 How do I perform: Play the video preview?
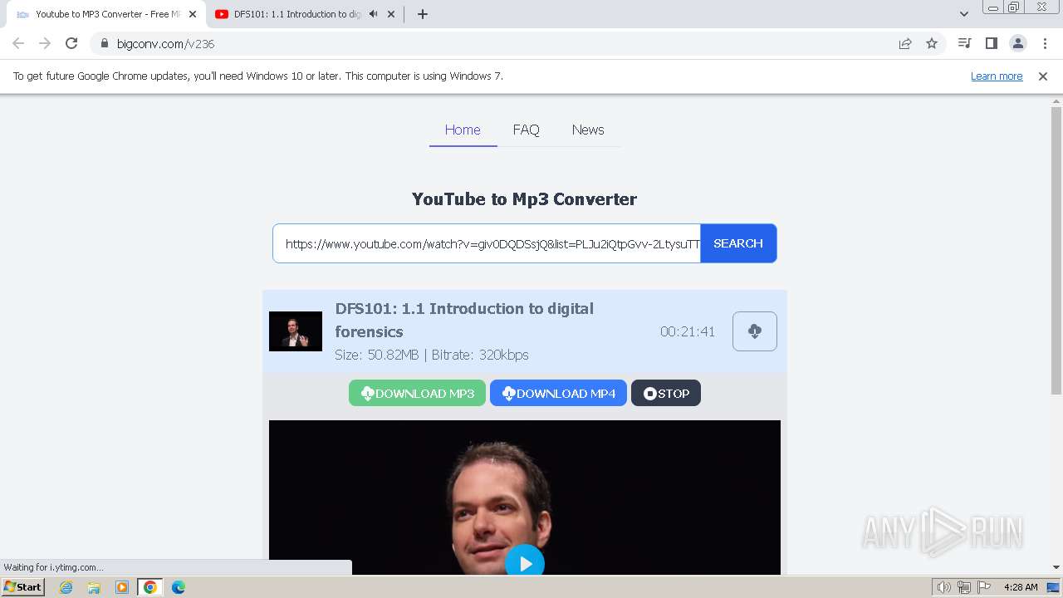pyautogui.click(x=525, y=563)
